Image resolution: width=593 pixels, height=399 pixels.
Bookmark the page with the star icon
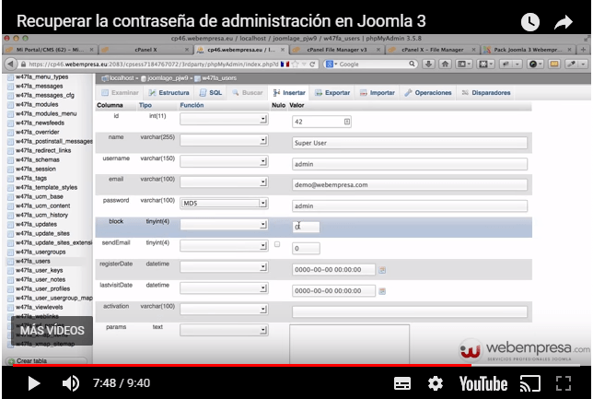296,65
